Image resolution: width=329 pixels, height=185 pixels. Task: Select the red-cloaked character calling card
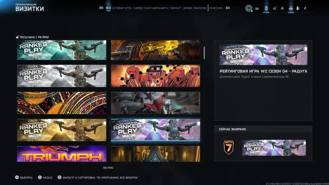(x=155, y=103)
